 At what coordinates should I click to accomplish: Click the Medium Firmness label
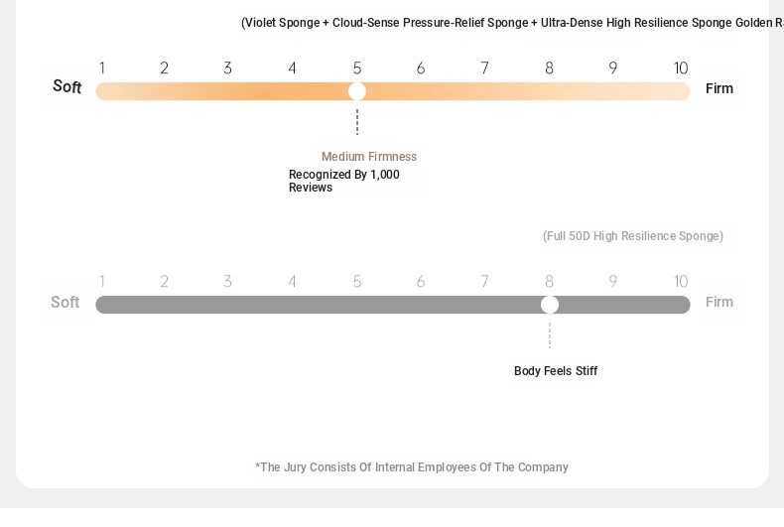point(369,157)
